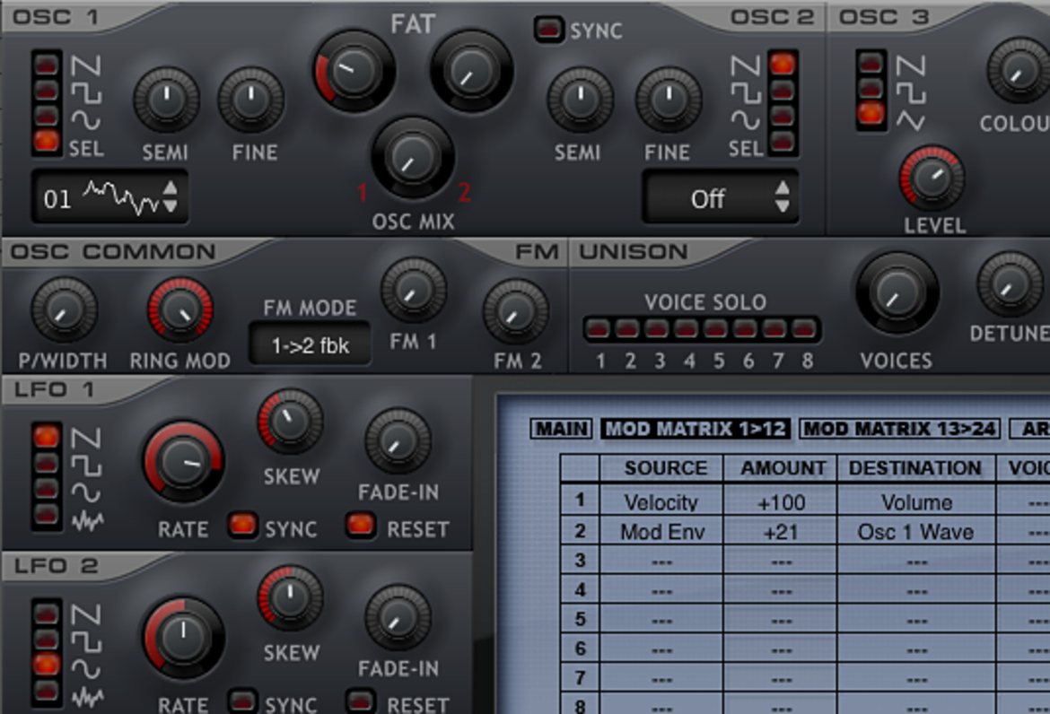Image resolution: width=1050 pixels, height=714 pixels.
Task: Click FM 1 knob
Action: click(x=413, y=291)
